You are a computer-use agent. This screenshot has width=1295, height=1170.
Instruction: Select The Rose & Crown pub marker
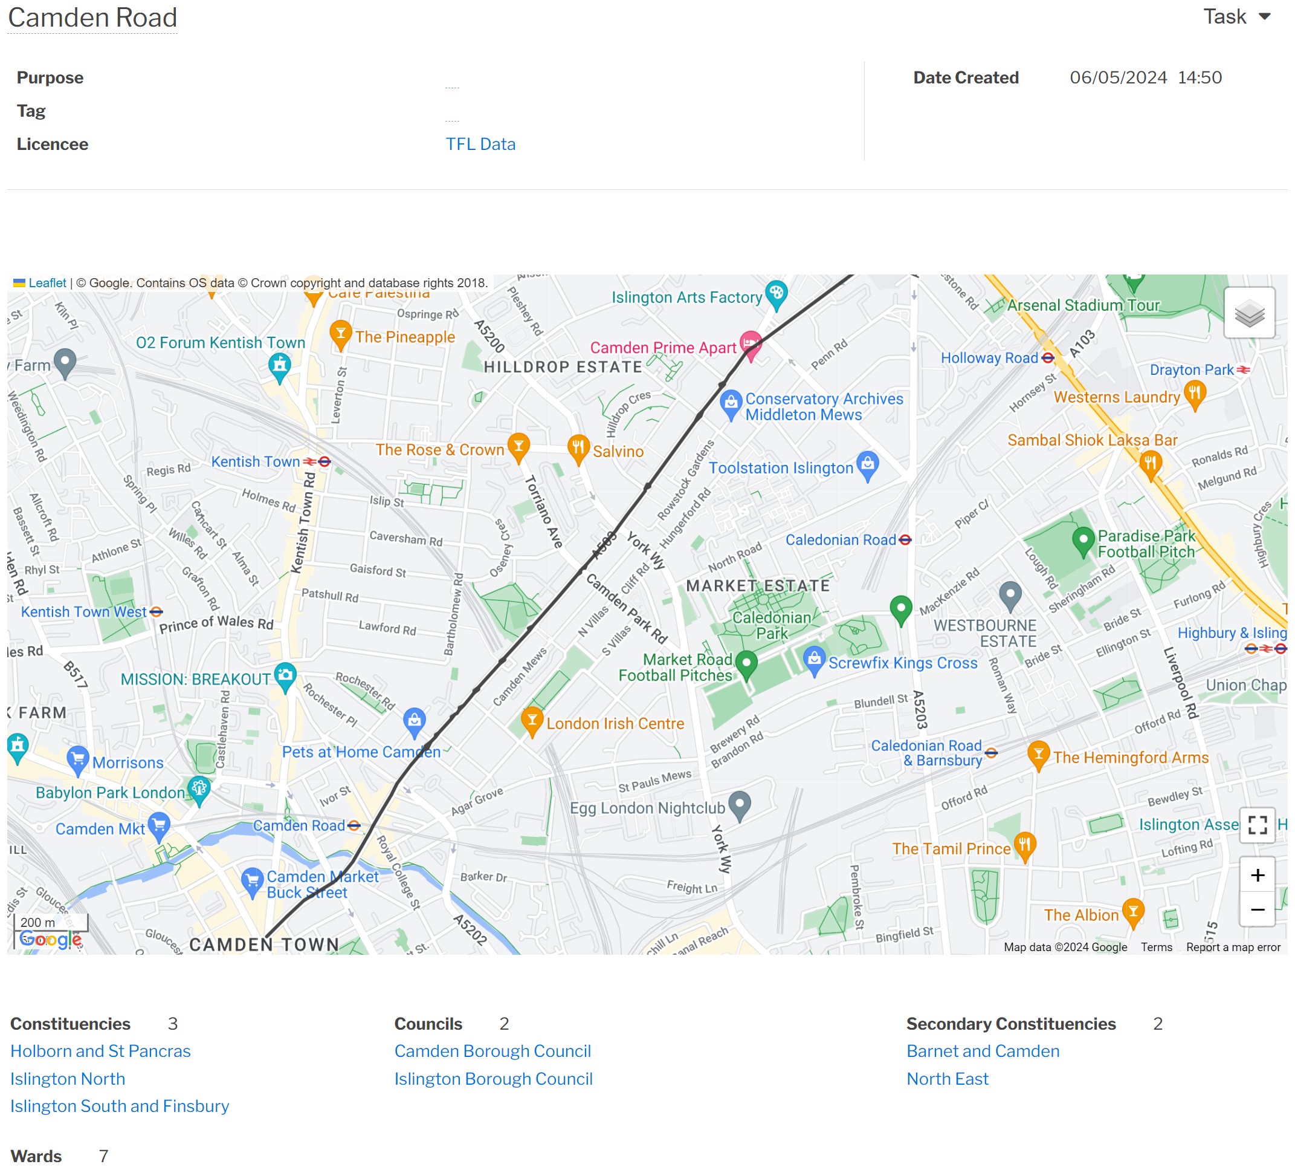(518, 448)
